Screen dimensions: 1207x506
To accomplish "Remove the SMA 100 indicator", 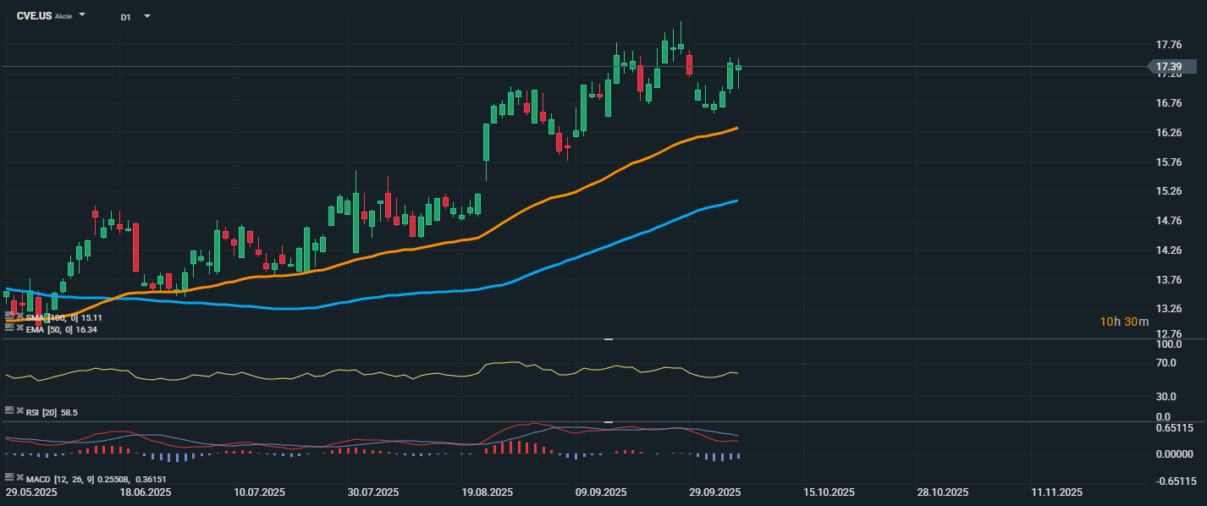I will coord(19,316).
